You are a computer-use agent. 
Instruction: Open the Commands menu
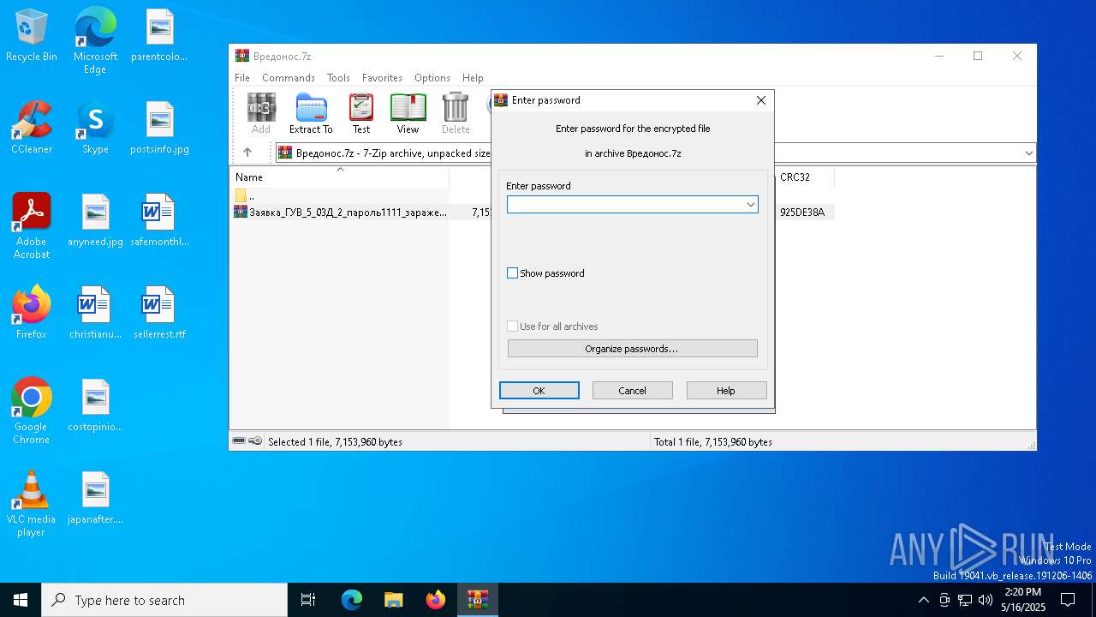289,78
